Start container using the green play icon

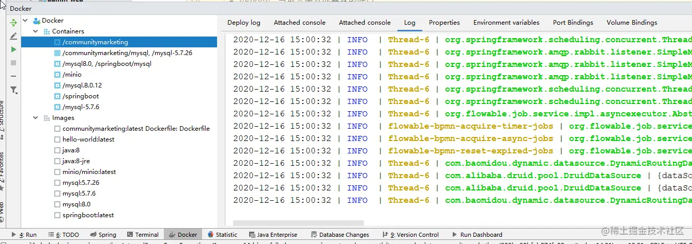[13, 49]
